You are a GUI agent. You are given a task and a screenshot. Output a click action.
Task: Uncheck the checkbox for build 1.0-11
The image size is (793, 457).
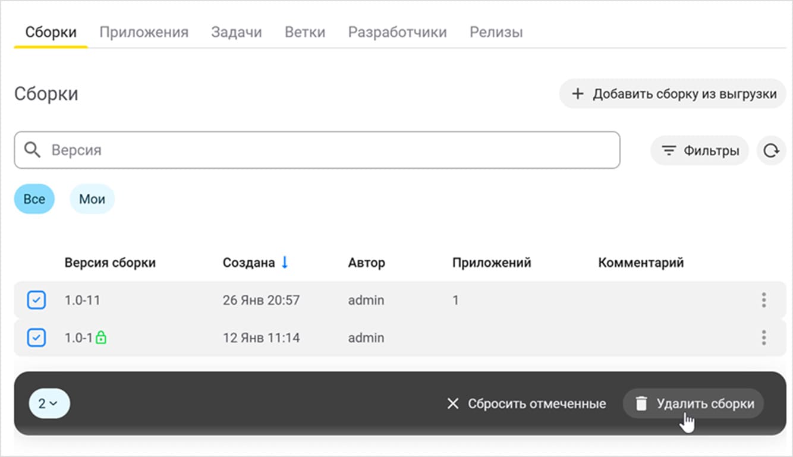point(36,300)
